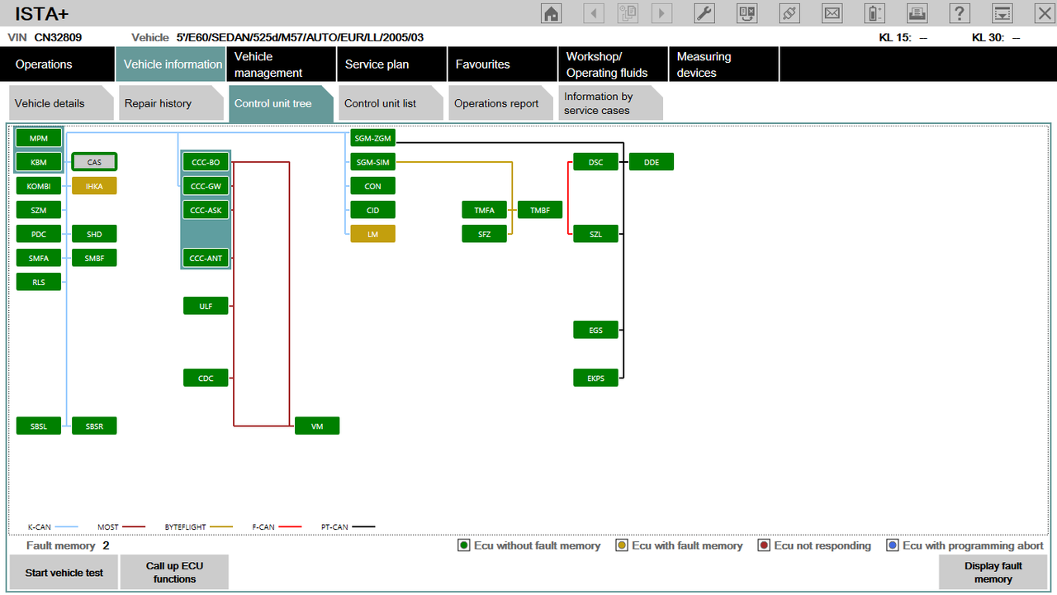
Task: Click the printer icon
Action: (917, 12)
